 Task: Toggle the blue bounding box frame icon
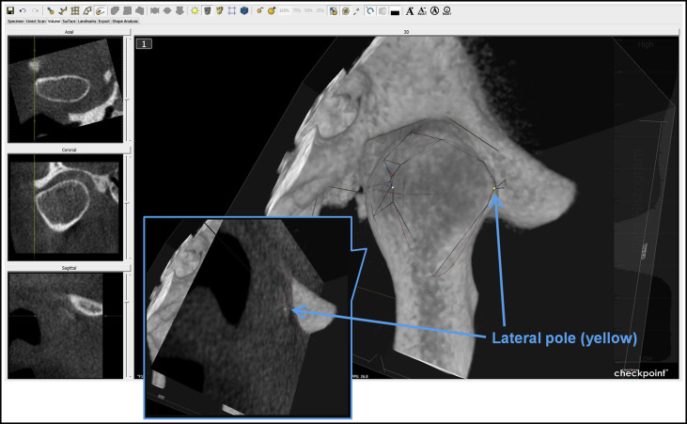(x=232, y=10)
